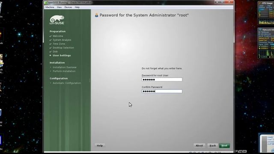Screen dimensions: 274x154
Task: Select the Welcome step in the sidebar
Action: point(58,36)
